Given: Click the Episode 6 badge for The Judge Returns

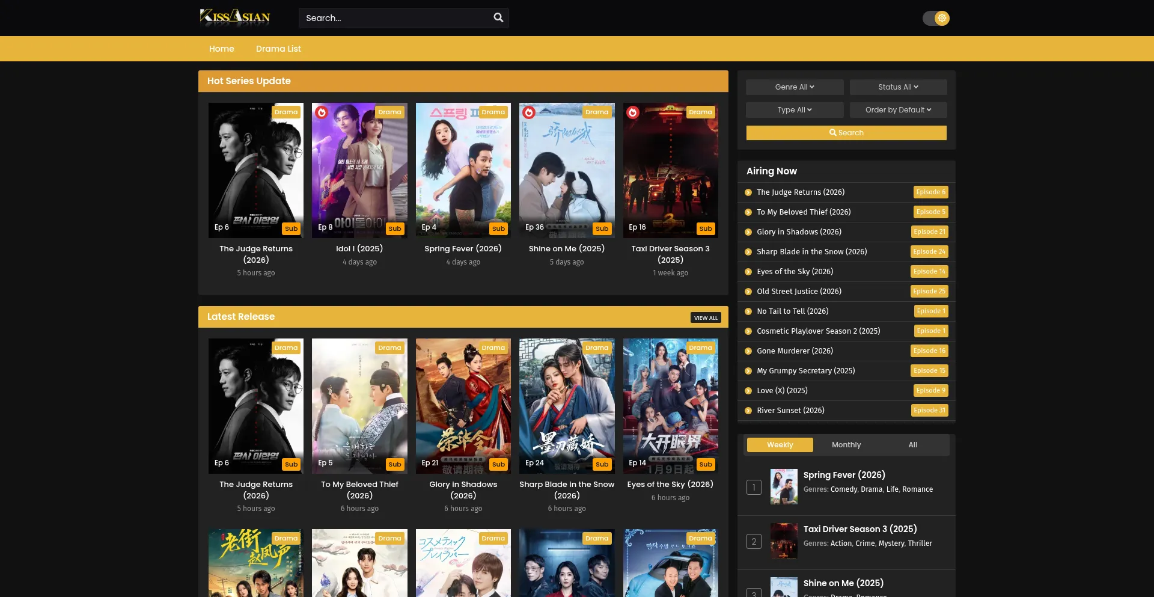Looking at the screenshot, I should pos(931,192).
